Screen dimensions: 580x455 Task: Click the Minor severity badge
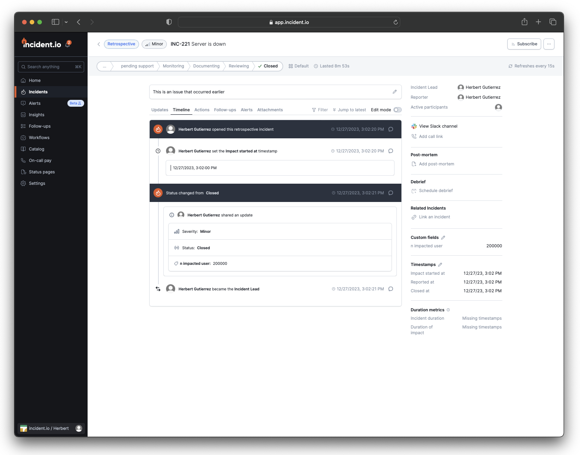click(154, 44)
